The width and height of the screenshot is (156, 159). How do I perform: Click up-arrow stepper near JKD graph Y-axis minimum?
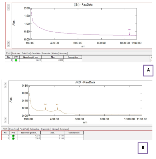5,118
